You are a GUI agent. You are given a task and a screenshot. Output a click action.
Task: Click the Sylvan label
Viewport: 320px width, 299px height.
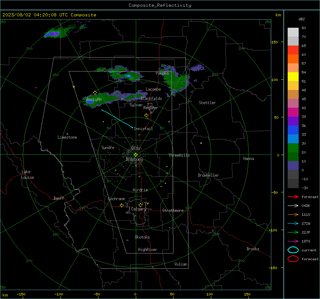[x=136, y=105]
